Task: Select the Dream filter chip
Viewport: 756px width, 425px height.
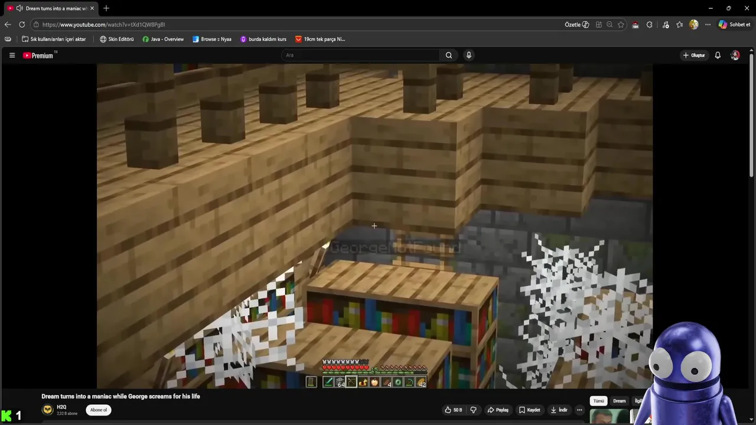Action: coord(619,401)
